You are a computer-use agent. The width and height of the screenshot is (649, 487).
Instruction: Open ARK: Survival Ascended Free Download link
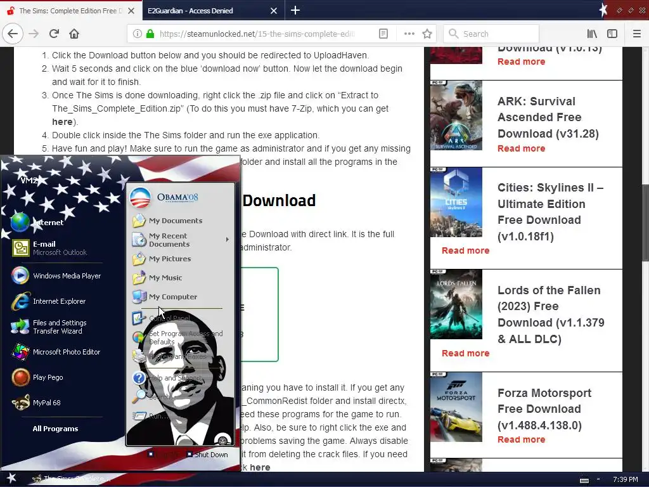point(548,117)
